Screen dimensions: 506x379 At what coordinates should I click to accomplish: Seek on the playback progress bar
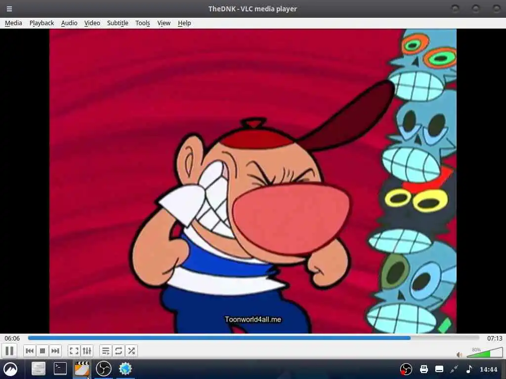coord(253,338)
